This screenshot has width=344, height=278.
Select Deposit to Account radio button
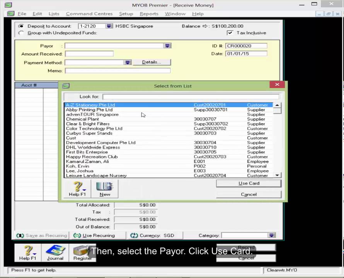click(x=21, y=26)
